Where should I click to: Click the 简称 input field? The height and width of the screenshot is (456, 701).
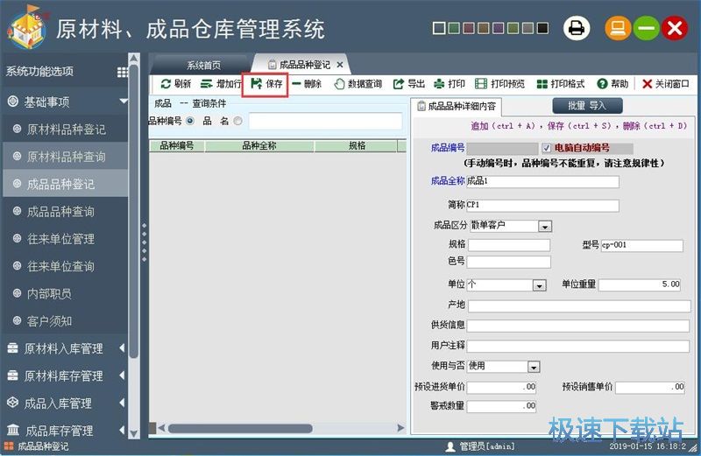[542, 205]
